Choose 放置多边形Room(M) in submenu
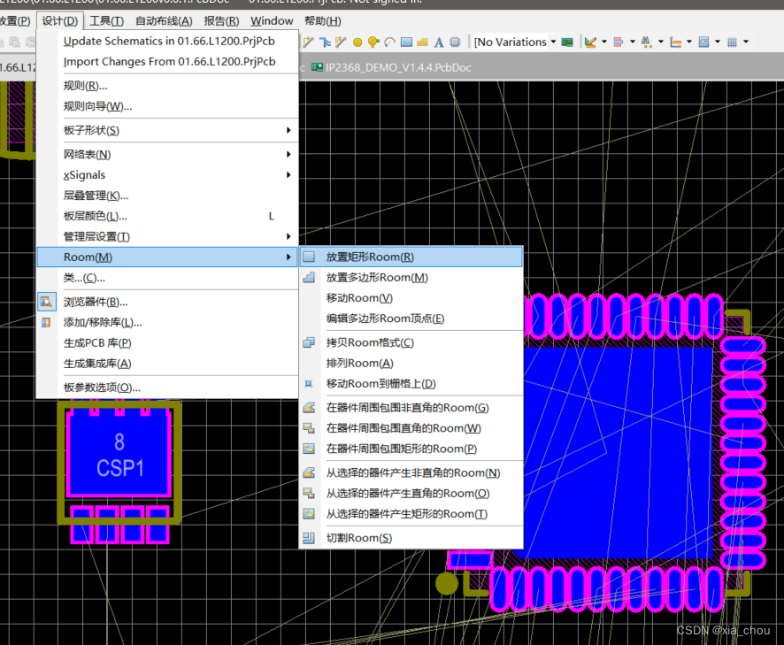Screen dimensions: 784x645 click(x=411, y=278)
